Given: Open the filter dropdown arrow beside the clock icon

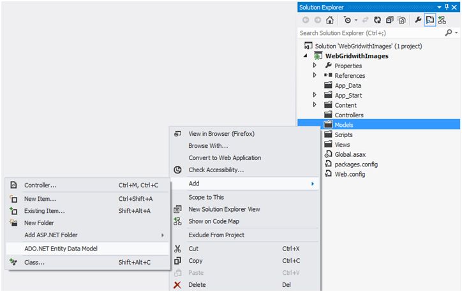Looking at the screenshot, I should coord(356,20).
